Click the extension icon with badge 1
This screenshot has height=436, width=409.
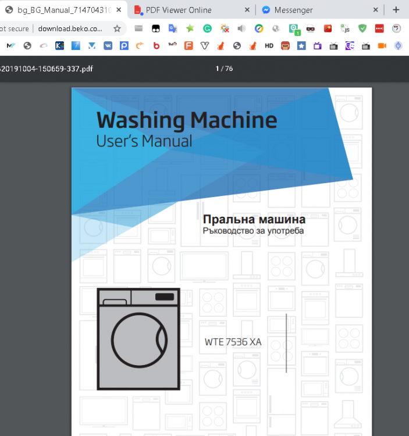[294, 29]
